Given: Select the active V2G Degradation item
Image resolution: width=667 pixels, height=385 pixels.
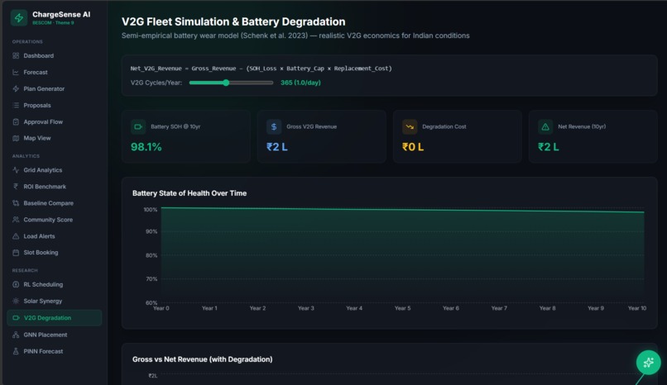Looking at the screenshot, I should [x=55, y=317].
